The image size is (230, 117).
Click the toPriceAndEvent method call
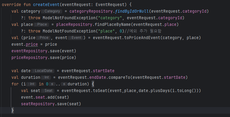(142, 38)
